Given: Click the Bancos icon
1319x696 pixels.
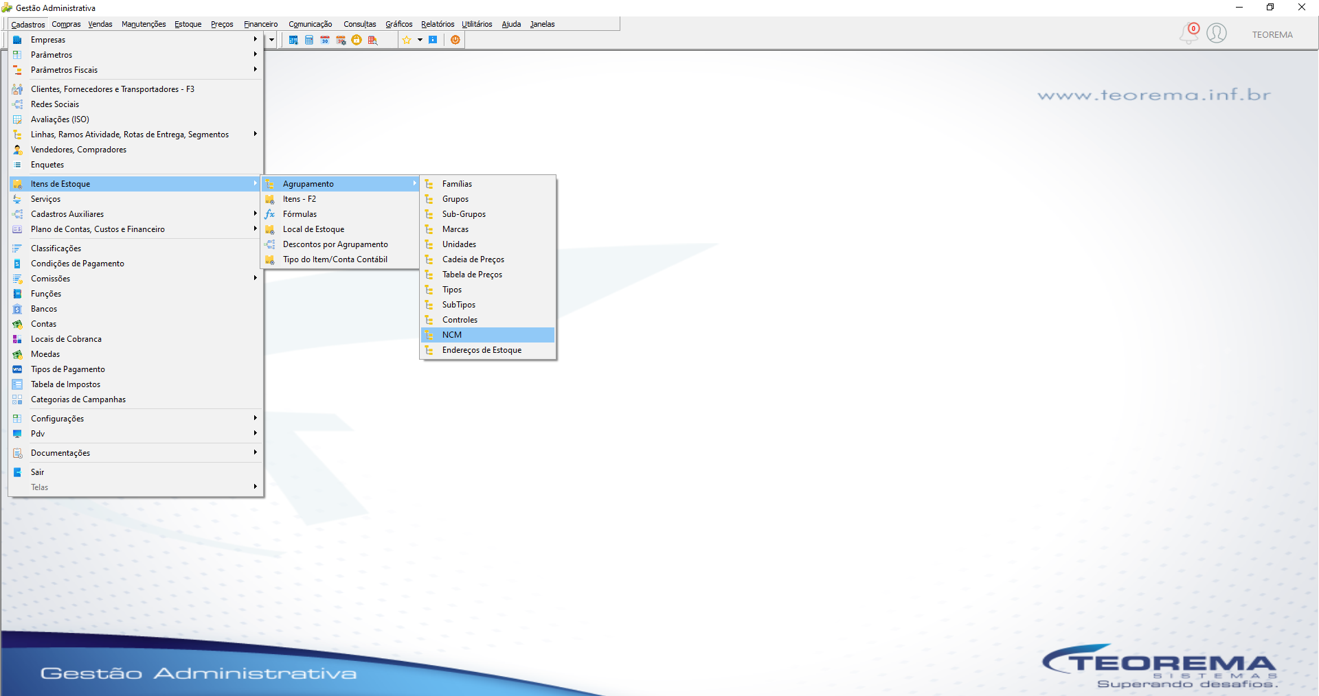Looking at the screenshot, I should click(x=17, y=309).
